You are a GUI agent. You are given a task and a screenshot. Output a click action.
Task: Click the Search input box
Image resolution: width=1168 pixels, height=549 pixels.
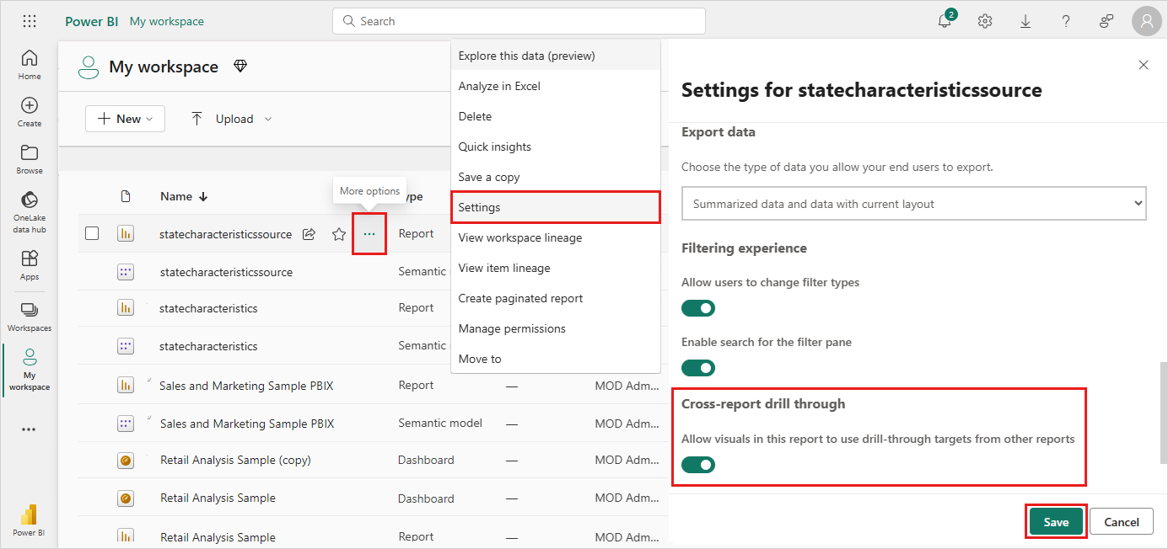519,21
